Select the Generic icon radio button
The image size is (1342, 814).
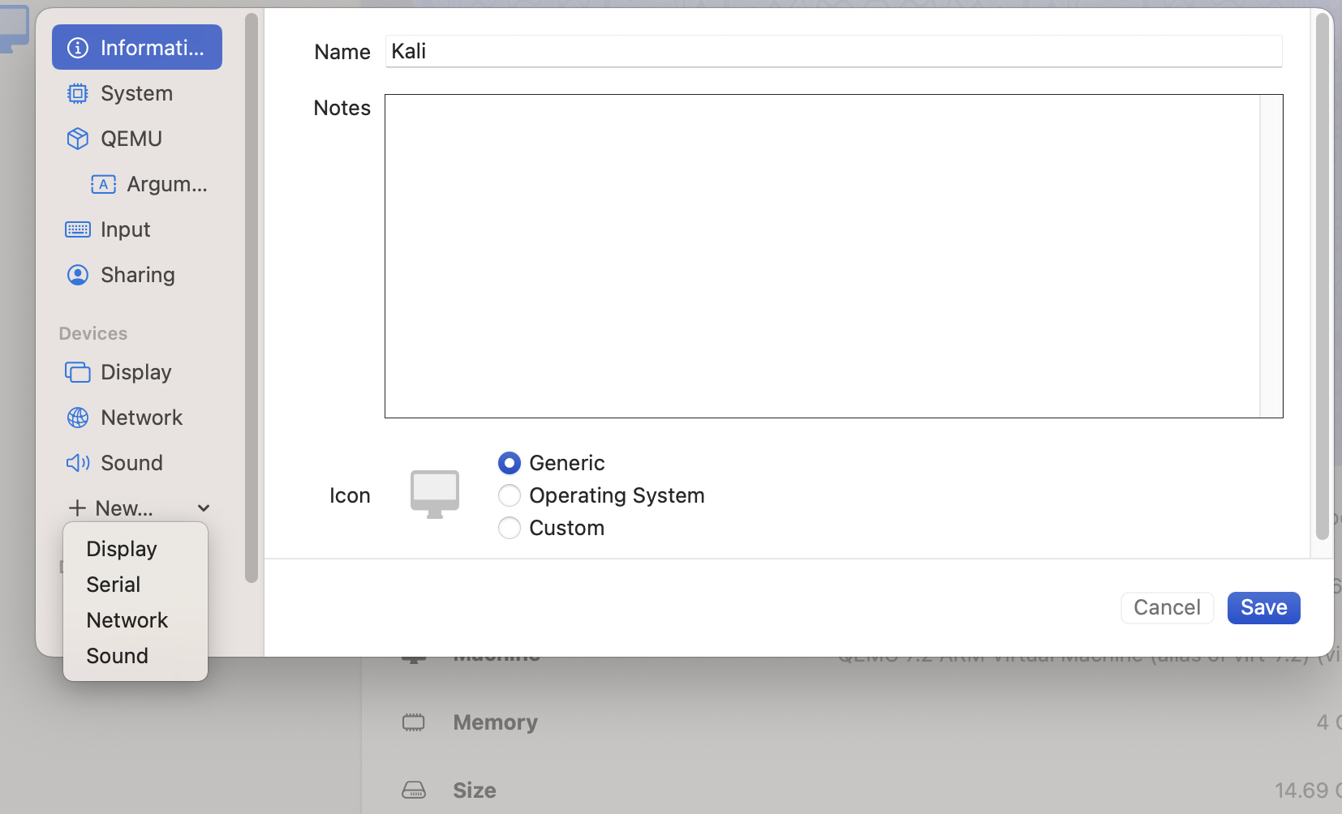510,463
